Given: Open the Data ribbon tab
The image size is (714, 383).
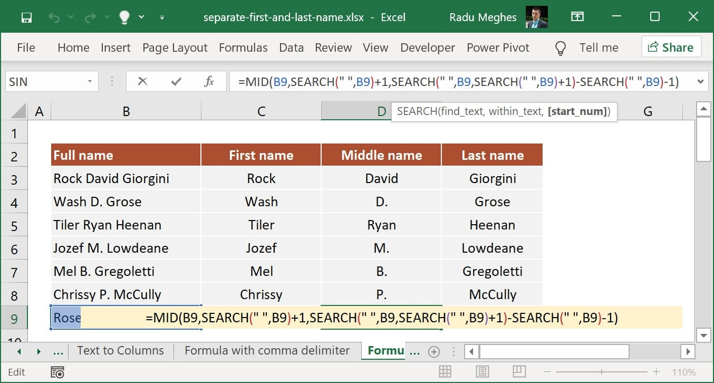Looking at the screenshot, I should pos(291,47).
